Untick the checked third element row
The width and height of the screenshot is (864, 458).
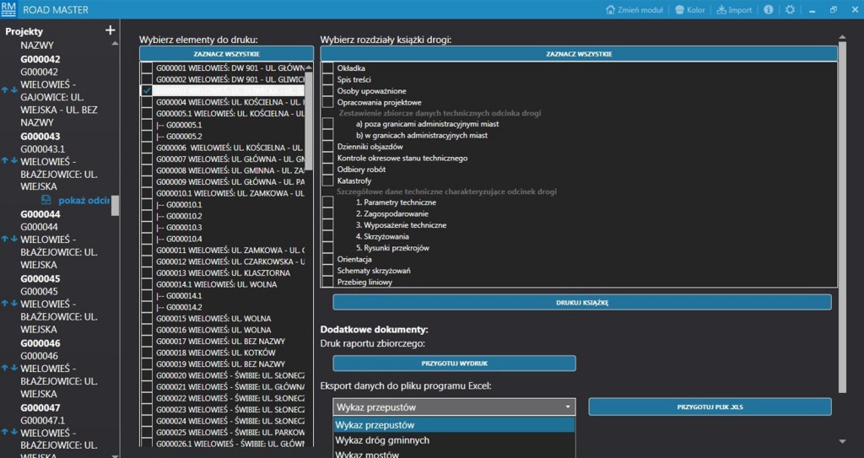pyautogui.click(x=147, y=91)
